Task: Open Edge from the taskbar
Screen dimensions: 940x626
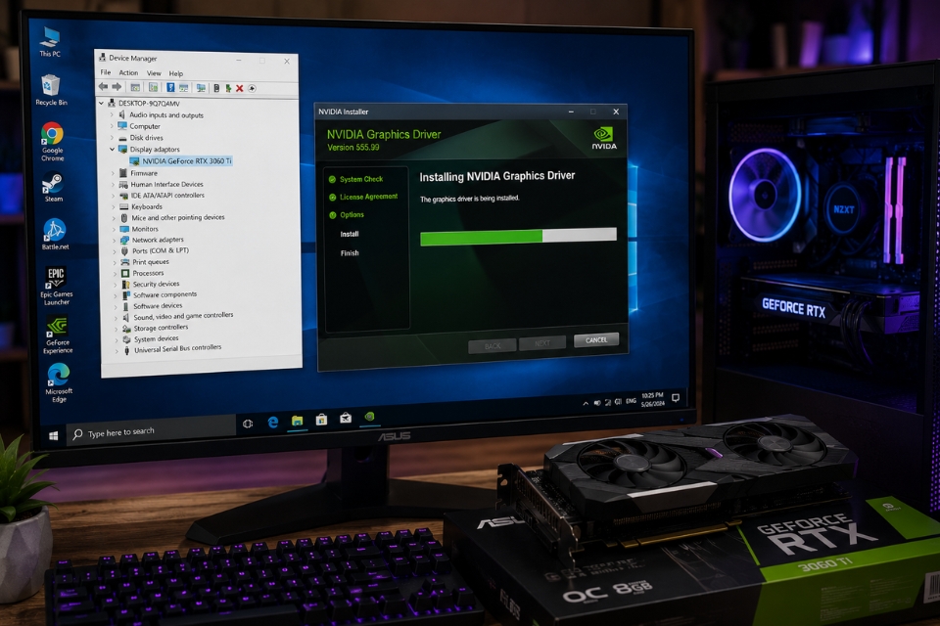Action: (x=273, y=422)
